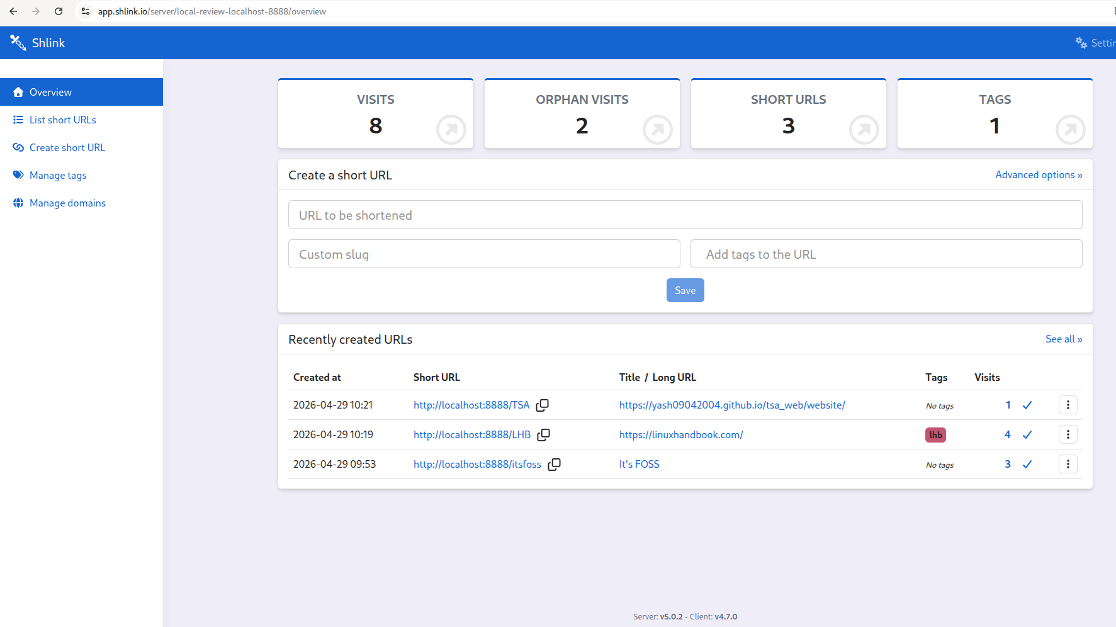1116x627 pixels.
Task: Open the http://localhost:8888/LHB short link
Action: pyautogui.click(x=472, y=434)
